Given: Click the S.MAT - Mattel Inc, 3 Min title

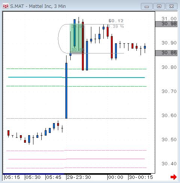Looking at the screenshot, I should 38,6.
